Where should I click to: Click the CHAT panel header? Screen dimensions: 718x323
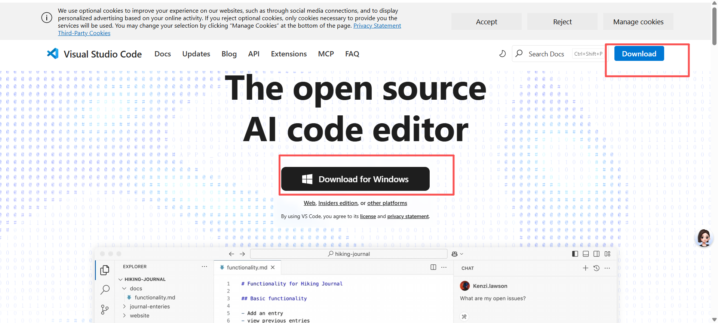pos(467,268)
